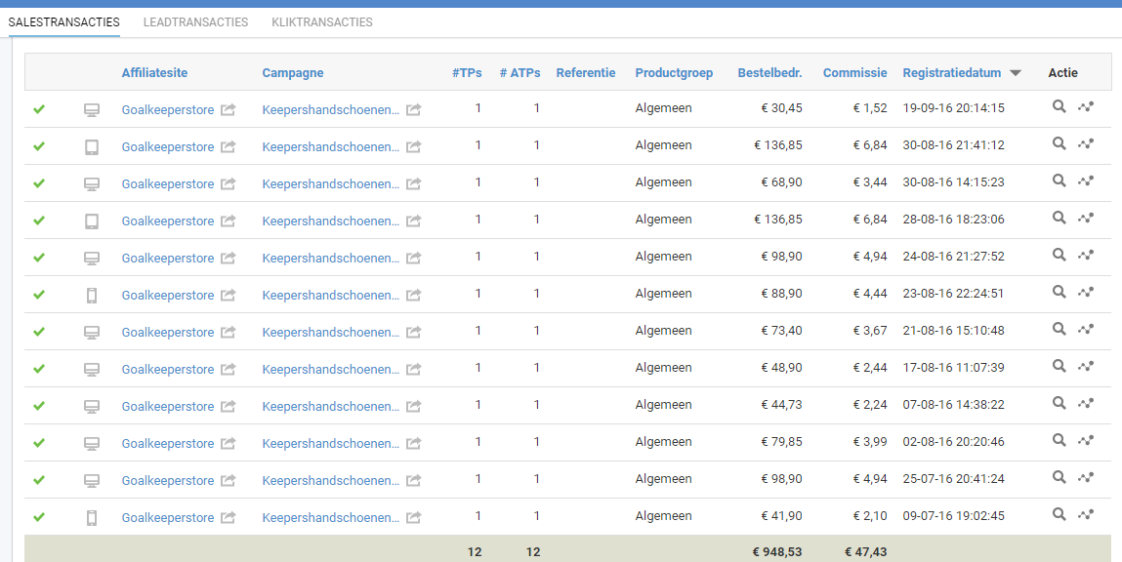Sort by Referentie column header

click(585, 73)
